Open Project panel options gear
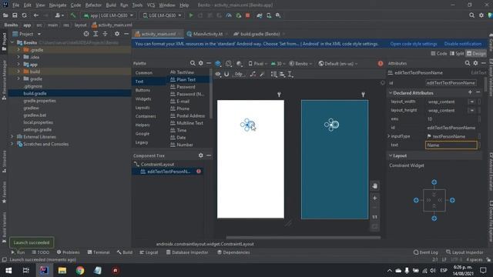493x277 pixels. [x=117, y=34]
